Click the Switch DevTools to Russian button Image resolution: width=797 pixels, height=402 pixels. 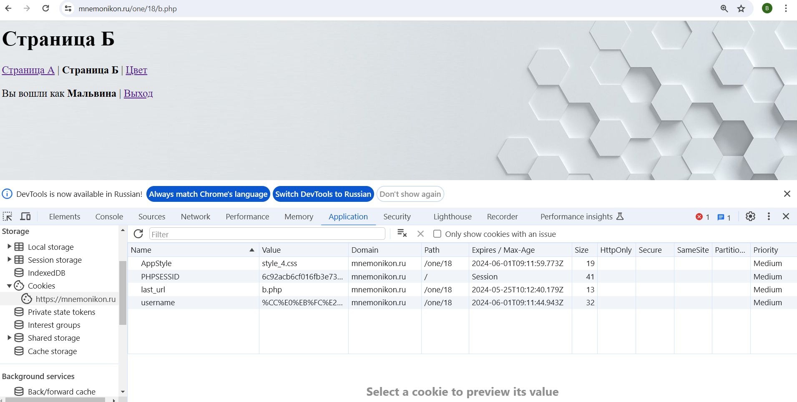click(323, 194)
